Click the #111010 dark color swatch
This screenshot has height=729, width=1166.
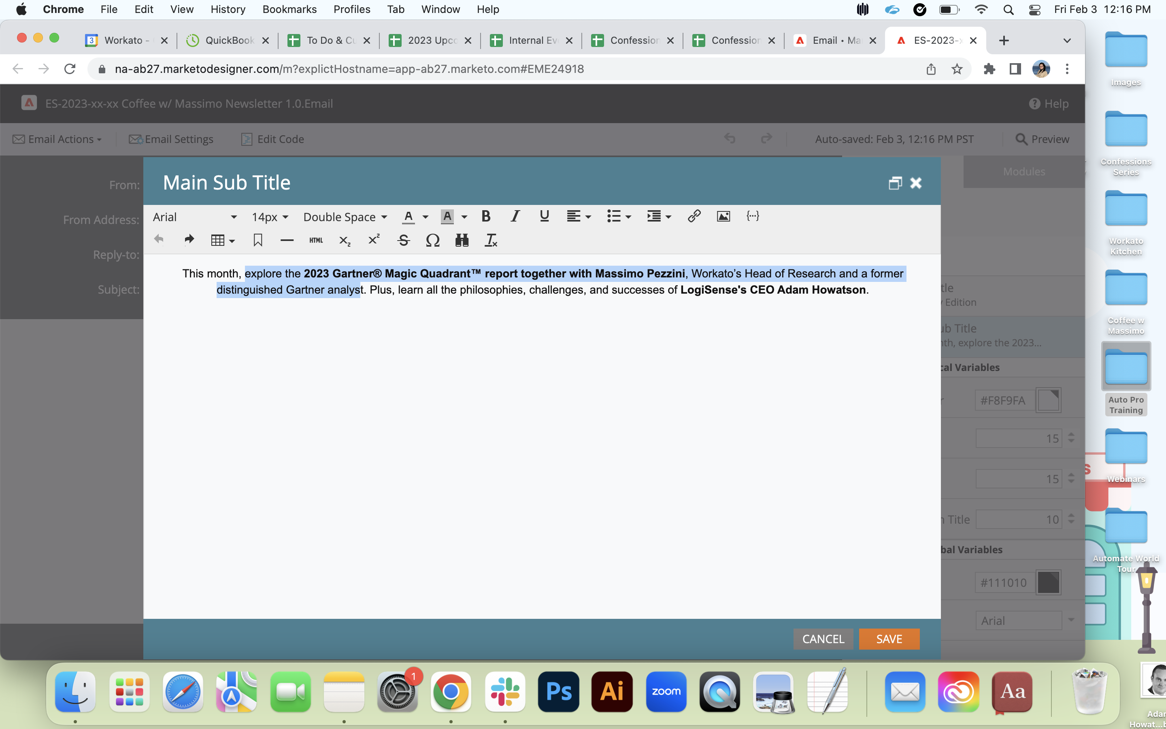[1049, 582]
